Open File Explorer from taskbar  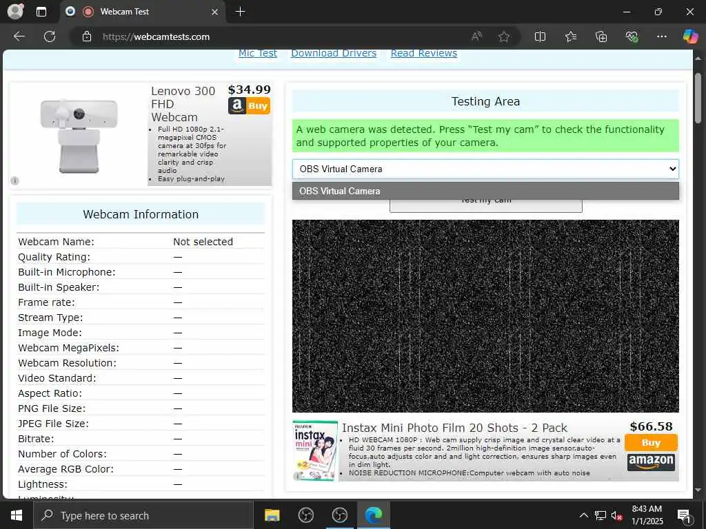click(272, 515)
